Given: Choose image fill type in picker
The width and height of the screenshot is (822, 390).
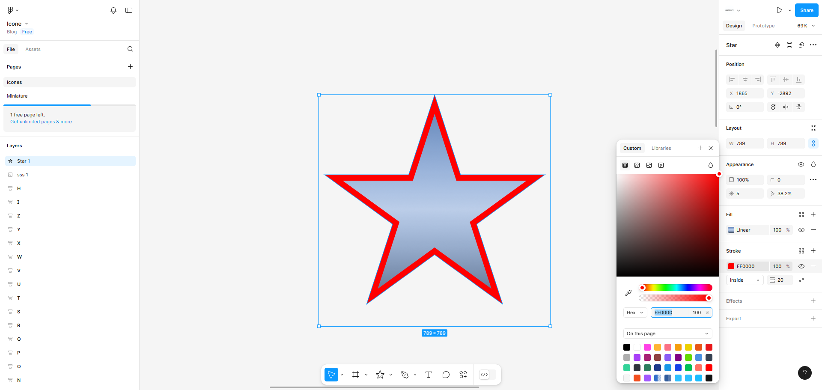Looking at the screenshot, I should (649, 165).
